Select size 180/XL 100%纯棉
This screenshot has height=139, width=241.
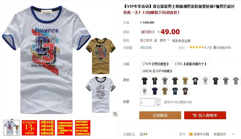pyautogui.click(x=157, y=71)
